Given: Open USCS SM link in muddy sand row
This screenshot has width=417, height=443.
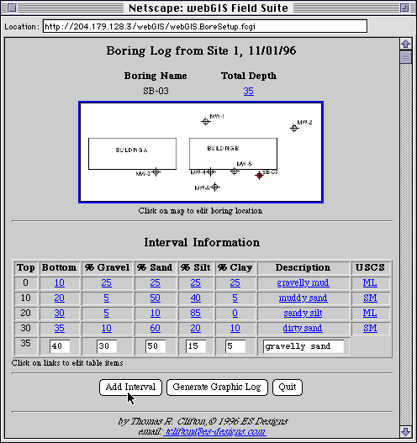Looking at the screenshot, I should [x=370, y=298].
